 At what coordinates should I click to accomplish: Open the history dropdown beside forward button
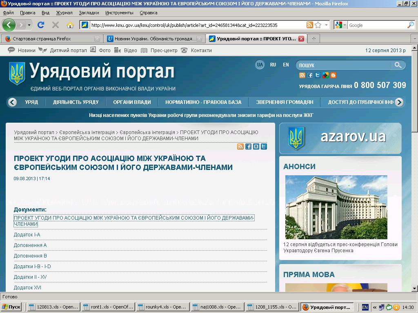tap(29, 25)
